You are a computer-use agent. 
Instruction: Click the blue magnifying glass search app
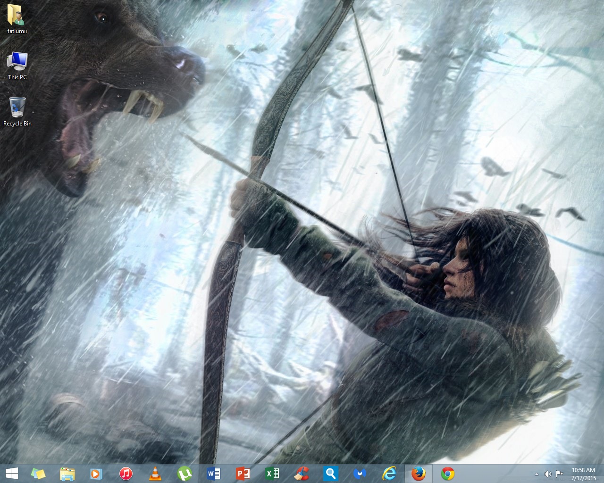click(x=331, y=474)
